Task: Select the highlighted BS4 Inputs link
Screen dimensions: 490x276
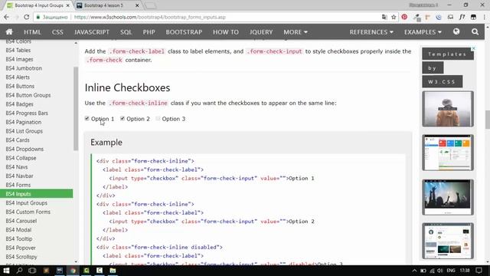Action: click(x=37, y=194)
